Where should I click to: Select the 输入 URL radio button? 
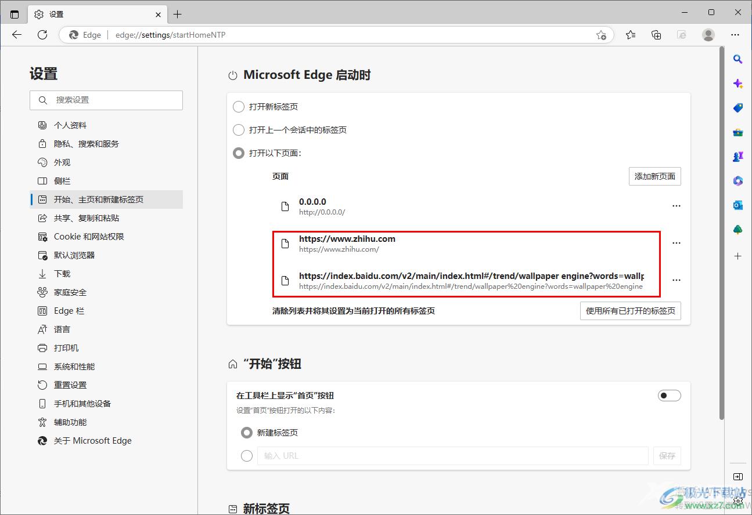247,456
